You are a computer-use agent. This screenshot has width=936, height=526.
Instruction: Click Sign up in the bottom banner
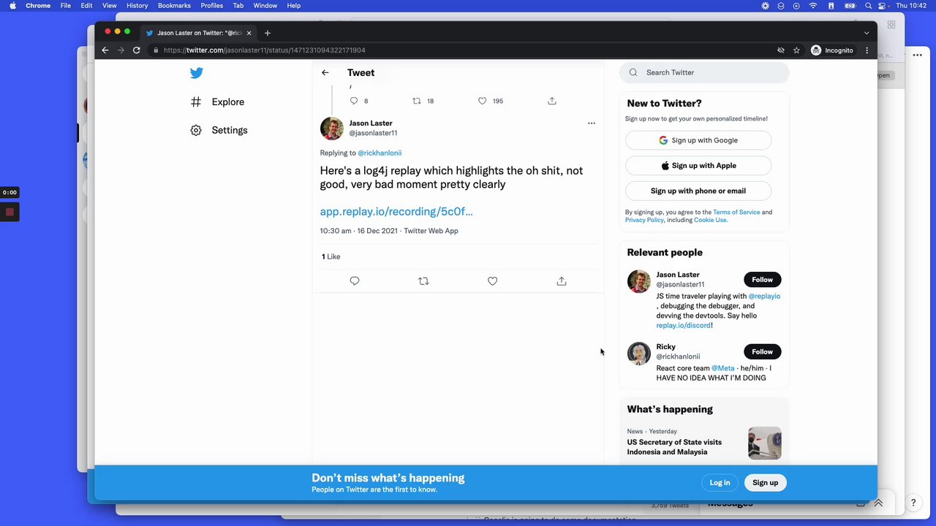tap(765, 482)
